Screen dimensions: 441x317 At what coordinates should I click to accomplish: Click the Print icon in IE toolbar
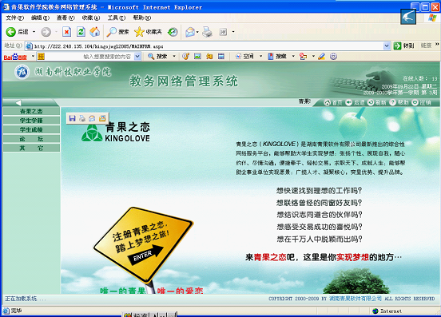tap(208, 32)
